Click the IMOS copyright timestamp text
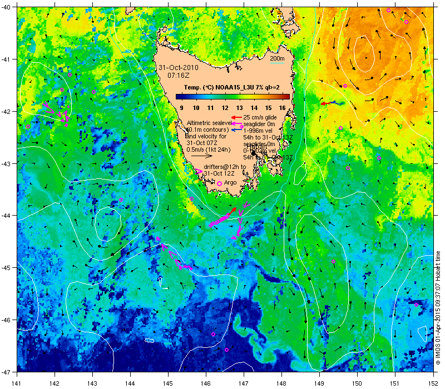 point(438,308)
